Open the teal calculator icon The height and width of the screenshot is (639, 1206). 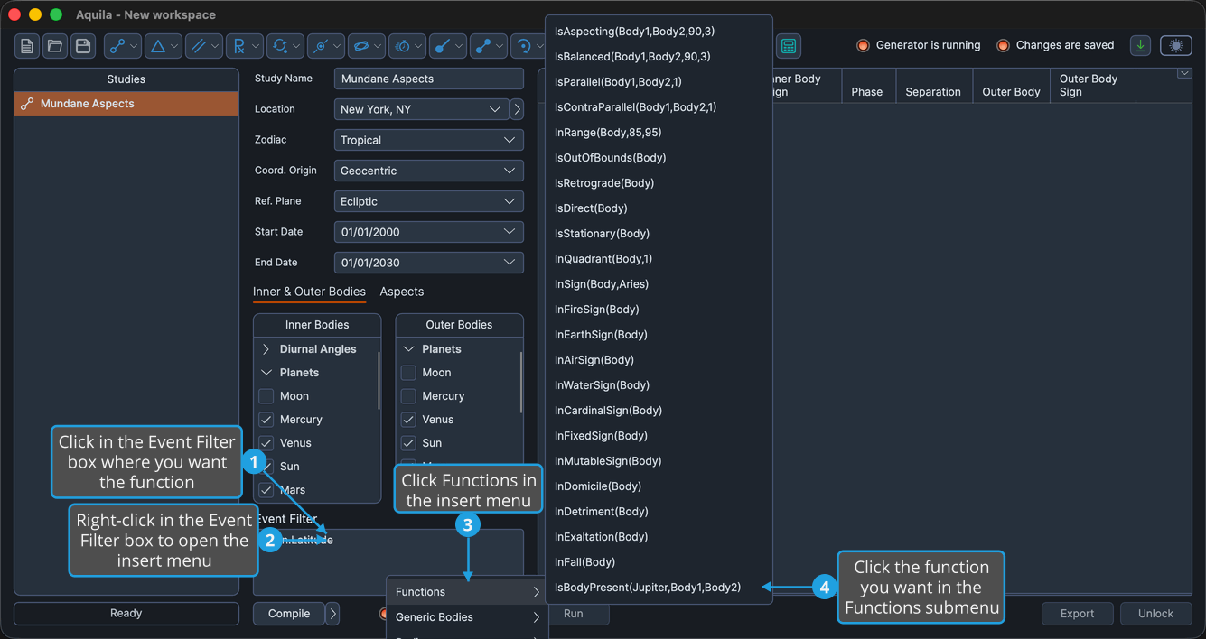pyautogui.click(x=788, y=46)
